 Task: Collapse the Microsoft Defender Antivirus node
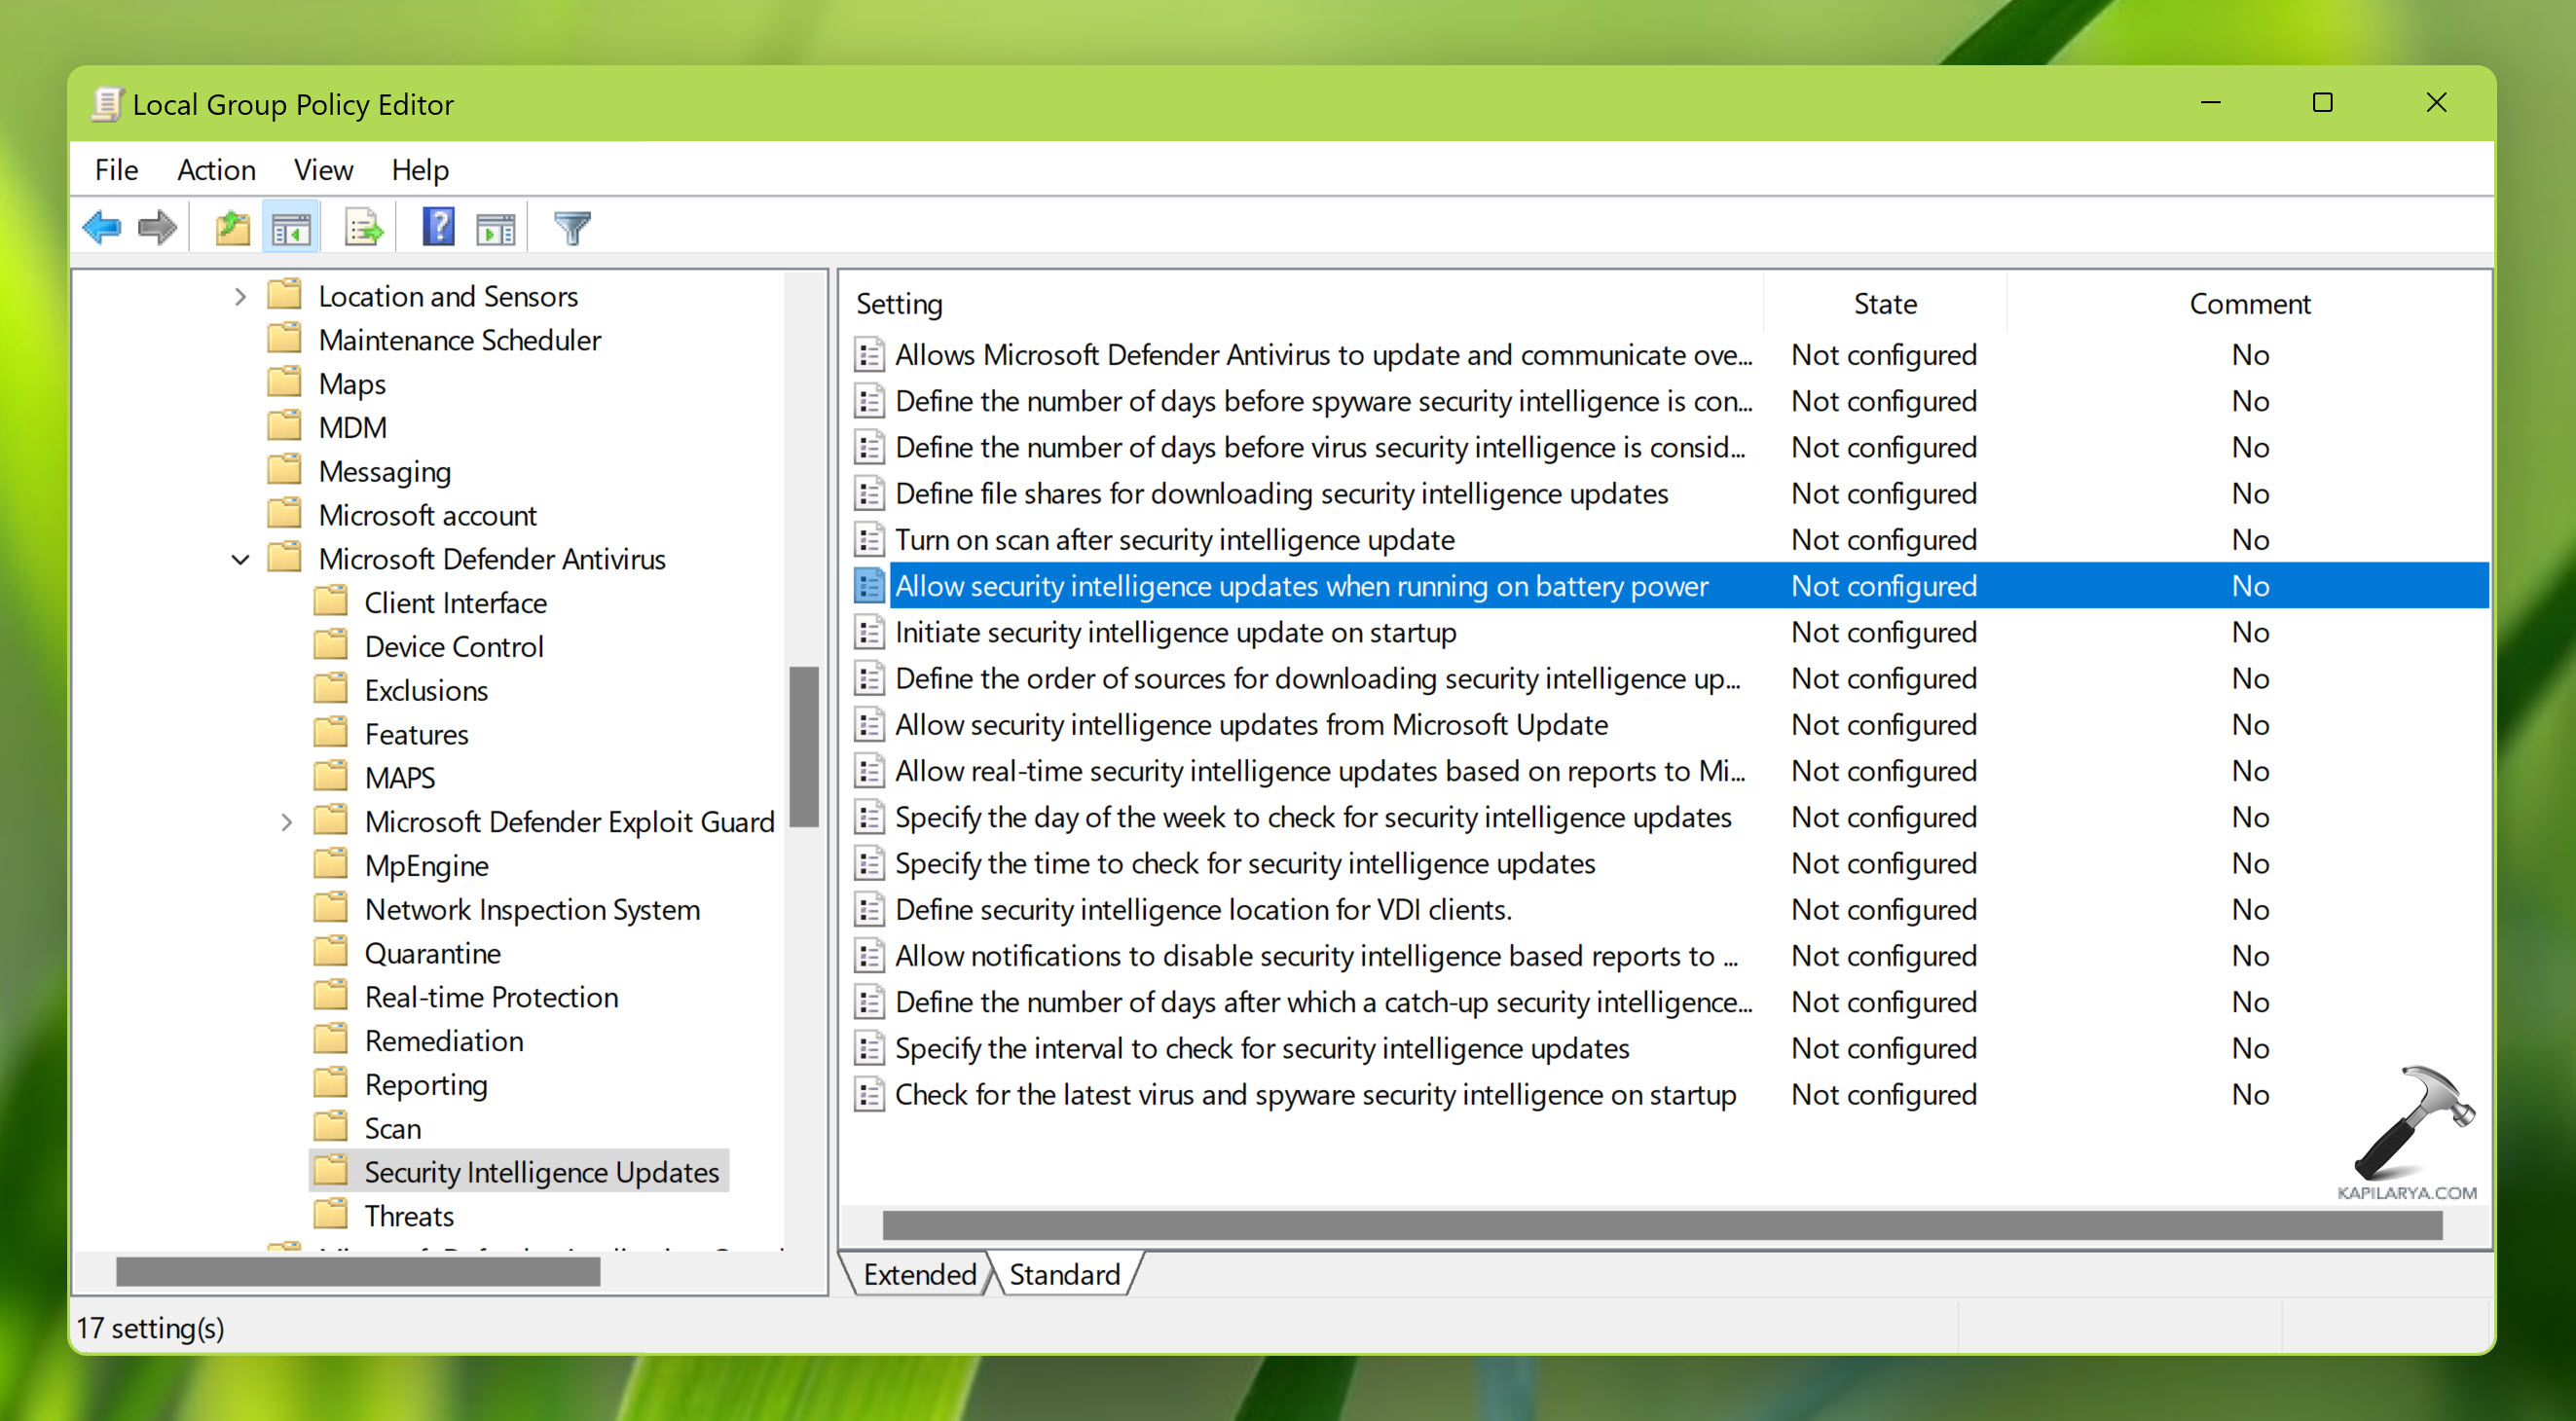coord(240,560)
